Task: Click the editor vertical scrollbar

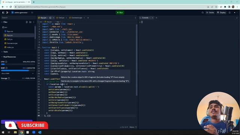Action: [x=136, y=60]
